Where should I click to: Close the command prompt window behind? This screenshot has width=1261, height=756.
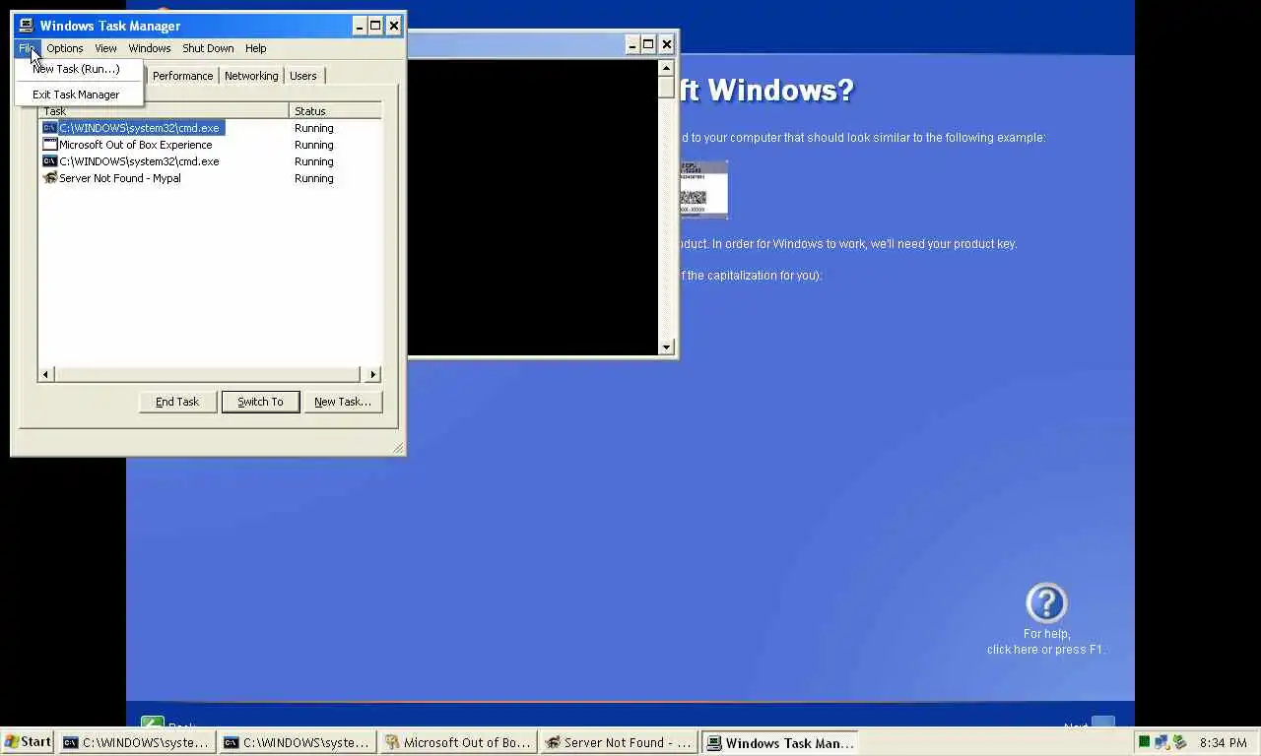tap(667, 44)
